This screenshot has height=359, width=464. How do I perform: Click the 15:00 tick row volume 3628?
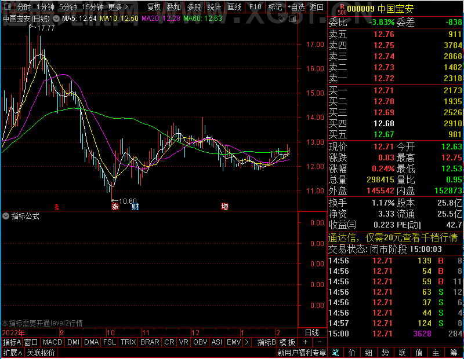coord(422,334)
